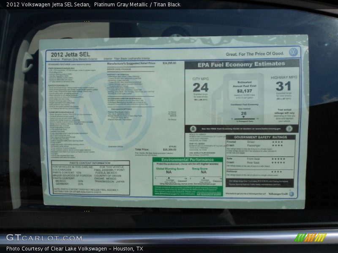Click the combined fuel economy value 26

pos(244,113)
